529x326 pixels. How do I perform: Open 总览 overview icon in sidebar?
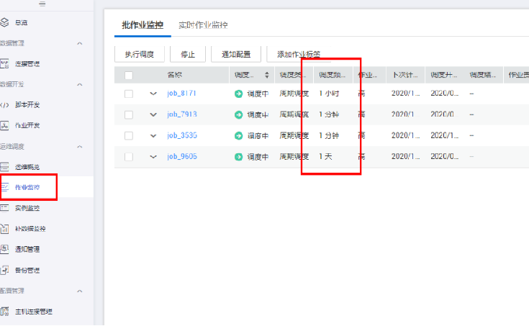click(x=4, y=23)
